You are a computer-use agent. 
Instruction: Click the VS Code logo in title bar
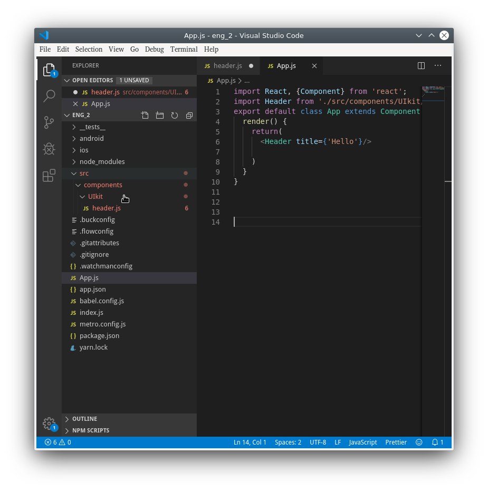(x=44, y=35)
